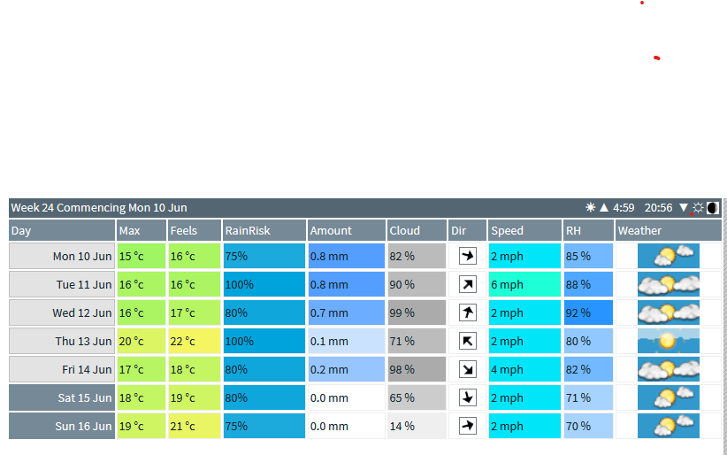
Task: Open Sunday's partly cloudy weather icon
Action: pyautogui.click(x=669, y=426)
